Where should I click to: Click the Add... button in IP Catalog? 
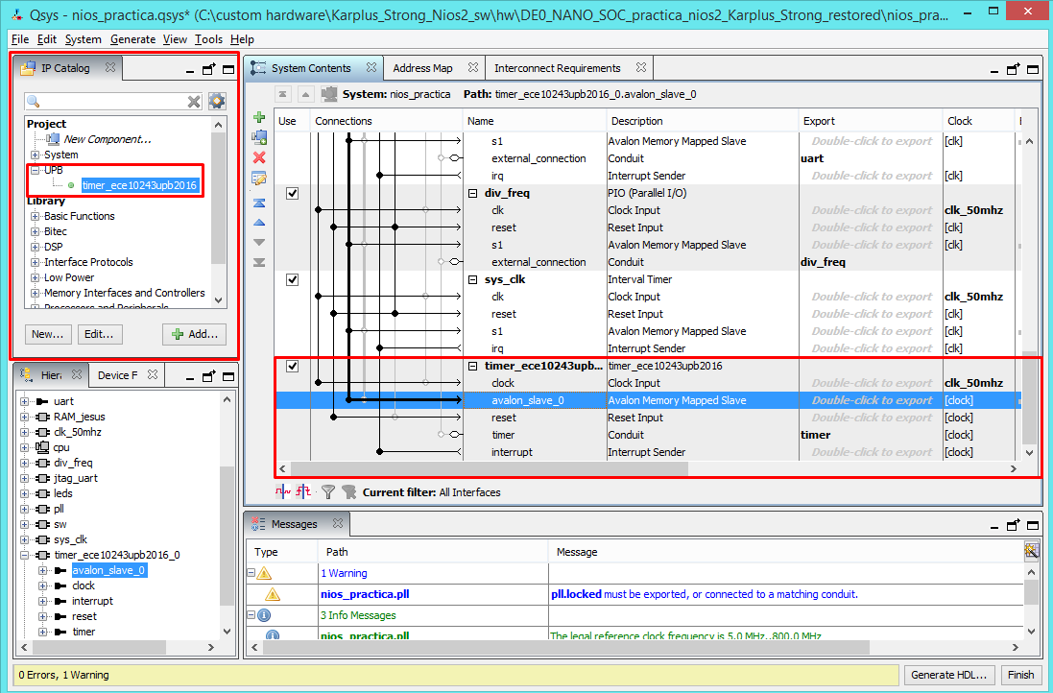195,334
